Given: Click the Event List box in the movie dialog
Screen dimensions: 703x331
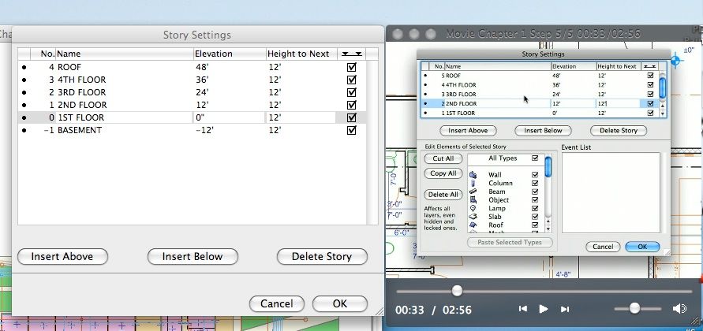Looking at the screenshot, I should tap(611, 192).
